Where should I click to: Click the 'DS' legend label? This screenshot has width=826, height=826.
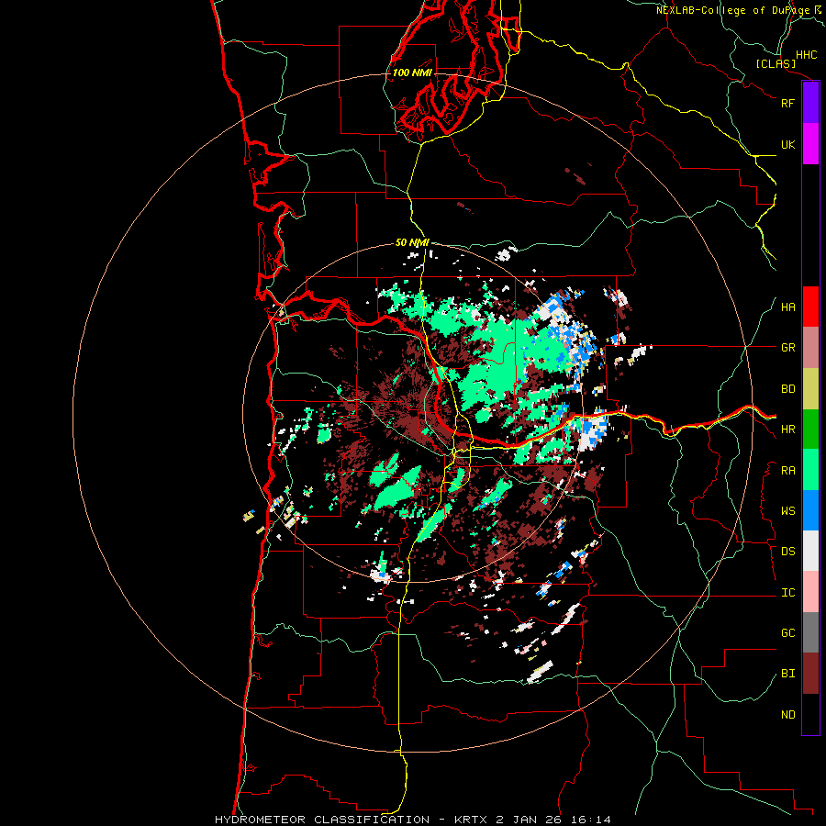787,552
